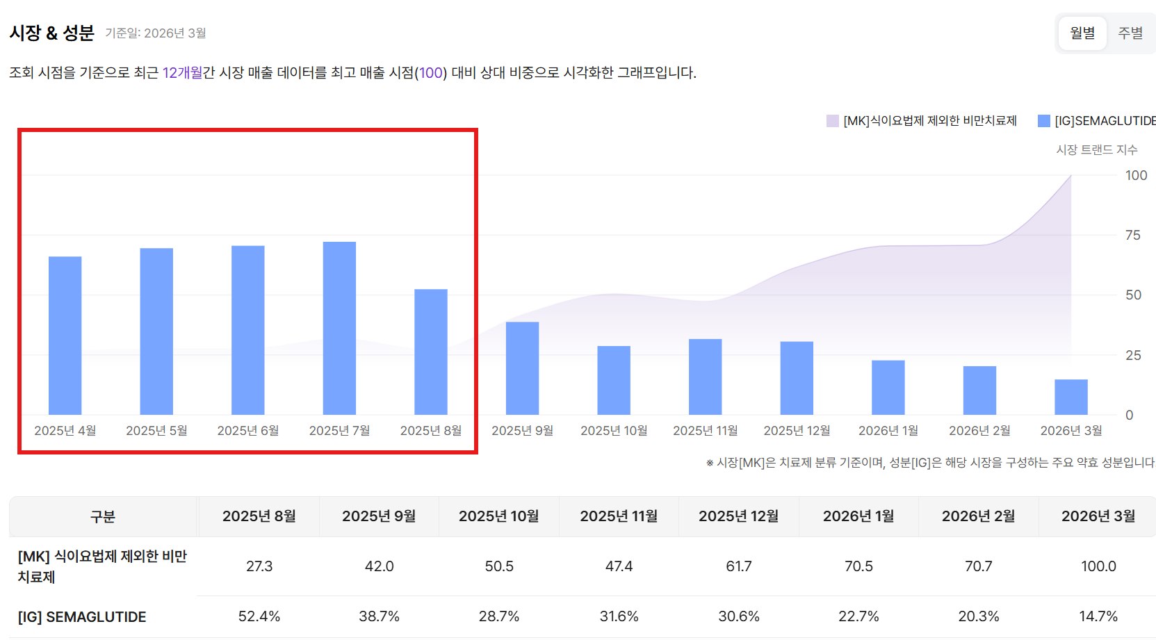Select the blue bar for 2025년 5월
This screenshot has width=1156, height=640.
pos(156,331)
